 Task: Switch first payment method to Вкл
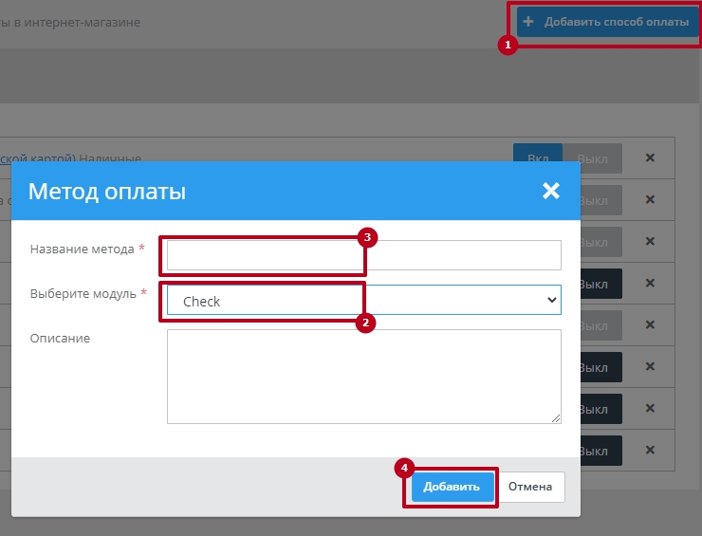pyautogui.click(x=537, y=157)
